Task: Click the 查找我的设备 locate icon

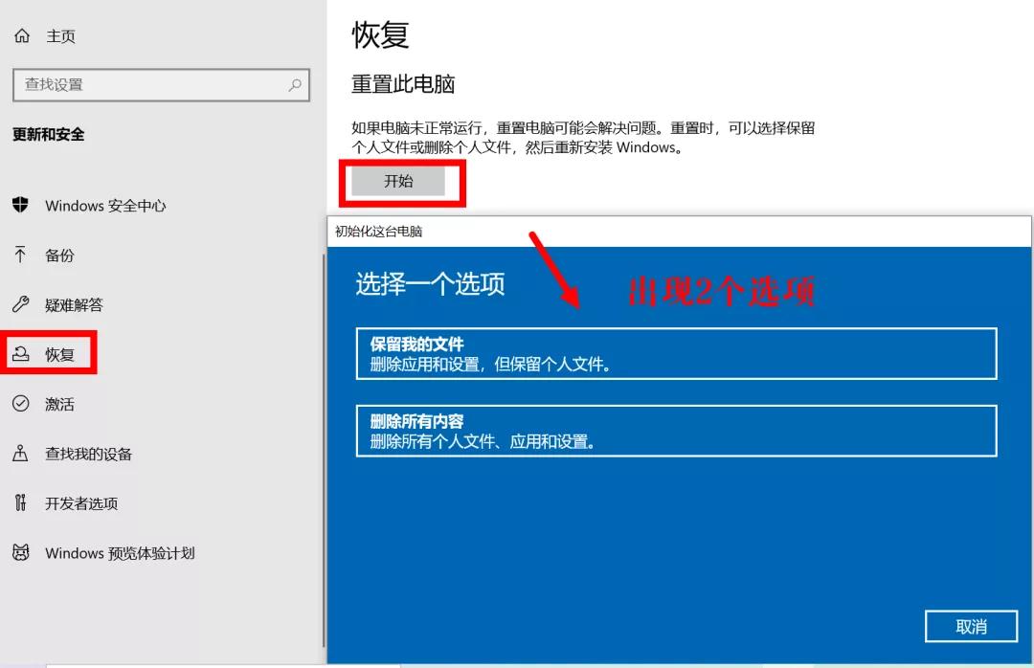Action: tap(21, 454)
